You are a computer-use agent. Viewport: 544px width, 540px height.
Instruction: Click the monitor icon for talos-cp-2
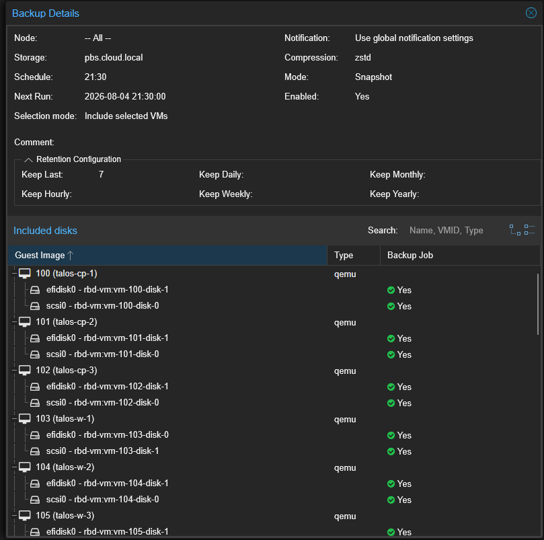25,322
